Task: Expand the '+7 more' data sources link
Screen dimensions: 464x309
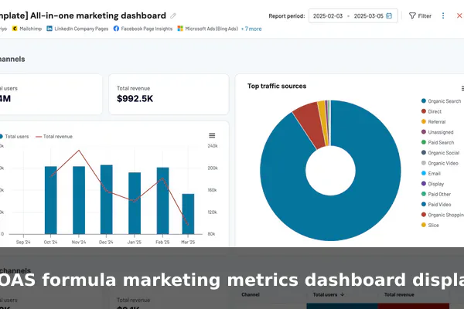Action: pyautogui.click(x=251, y=29)
